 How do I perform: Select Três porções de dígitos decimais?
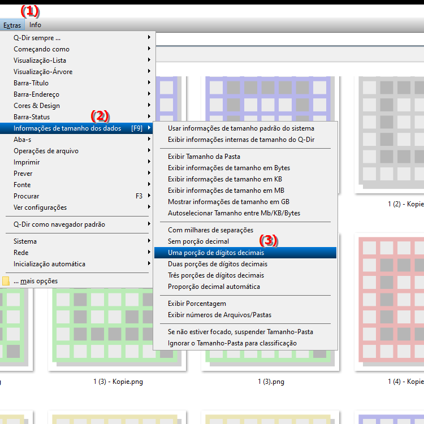point(245,275)
